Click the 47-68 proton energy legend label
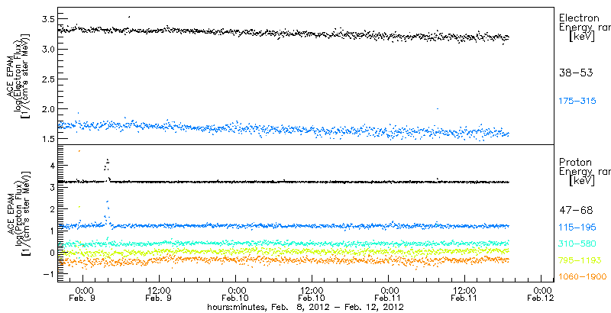The width and height of the screenshot is (611, 313). point(576,211)
